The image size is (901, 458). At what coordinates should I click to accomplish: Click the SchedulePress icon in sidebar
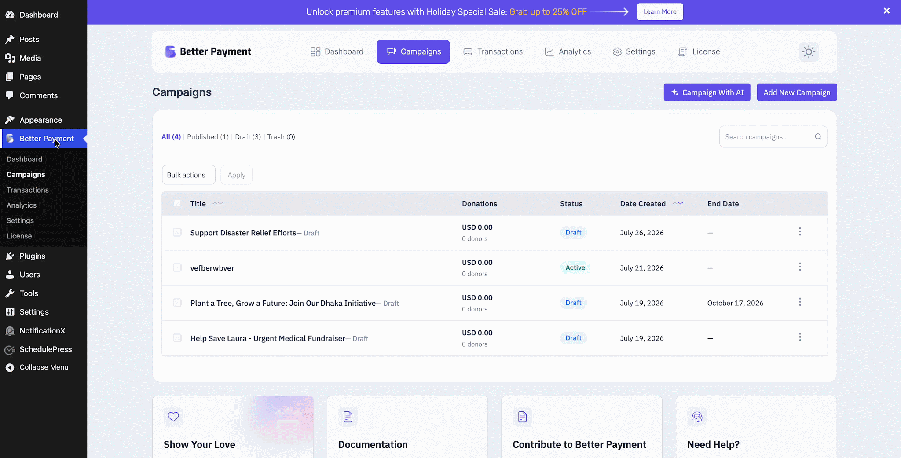point(10,350)
